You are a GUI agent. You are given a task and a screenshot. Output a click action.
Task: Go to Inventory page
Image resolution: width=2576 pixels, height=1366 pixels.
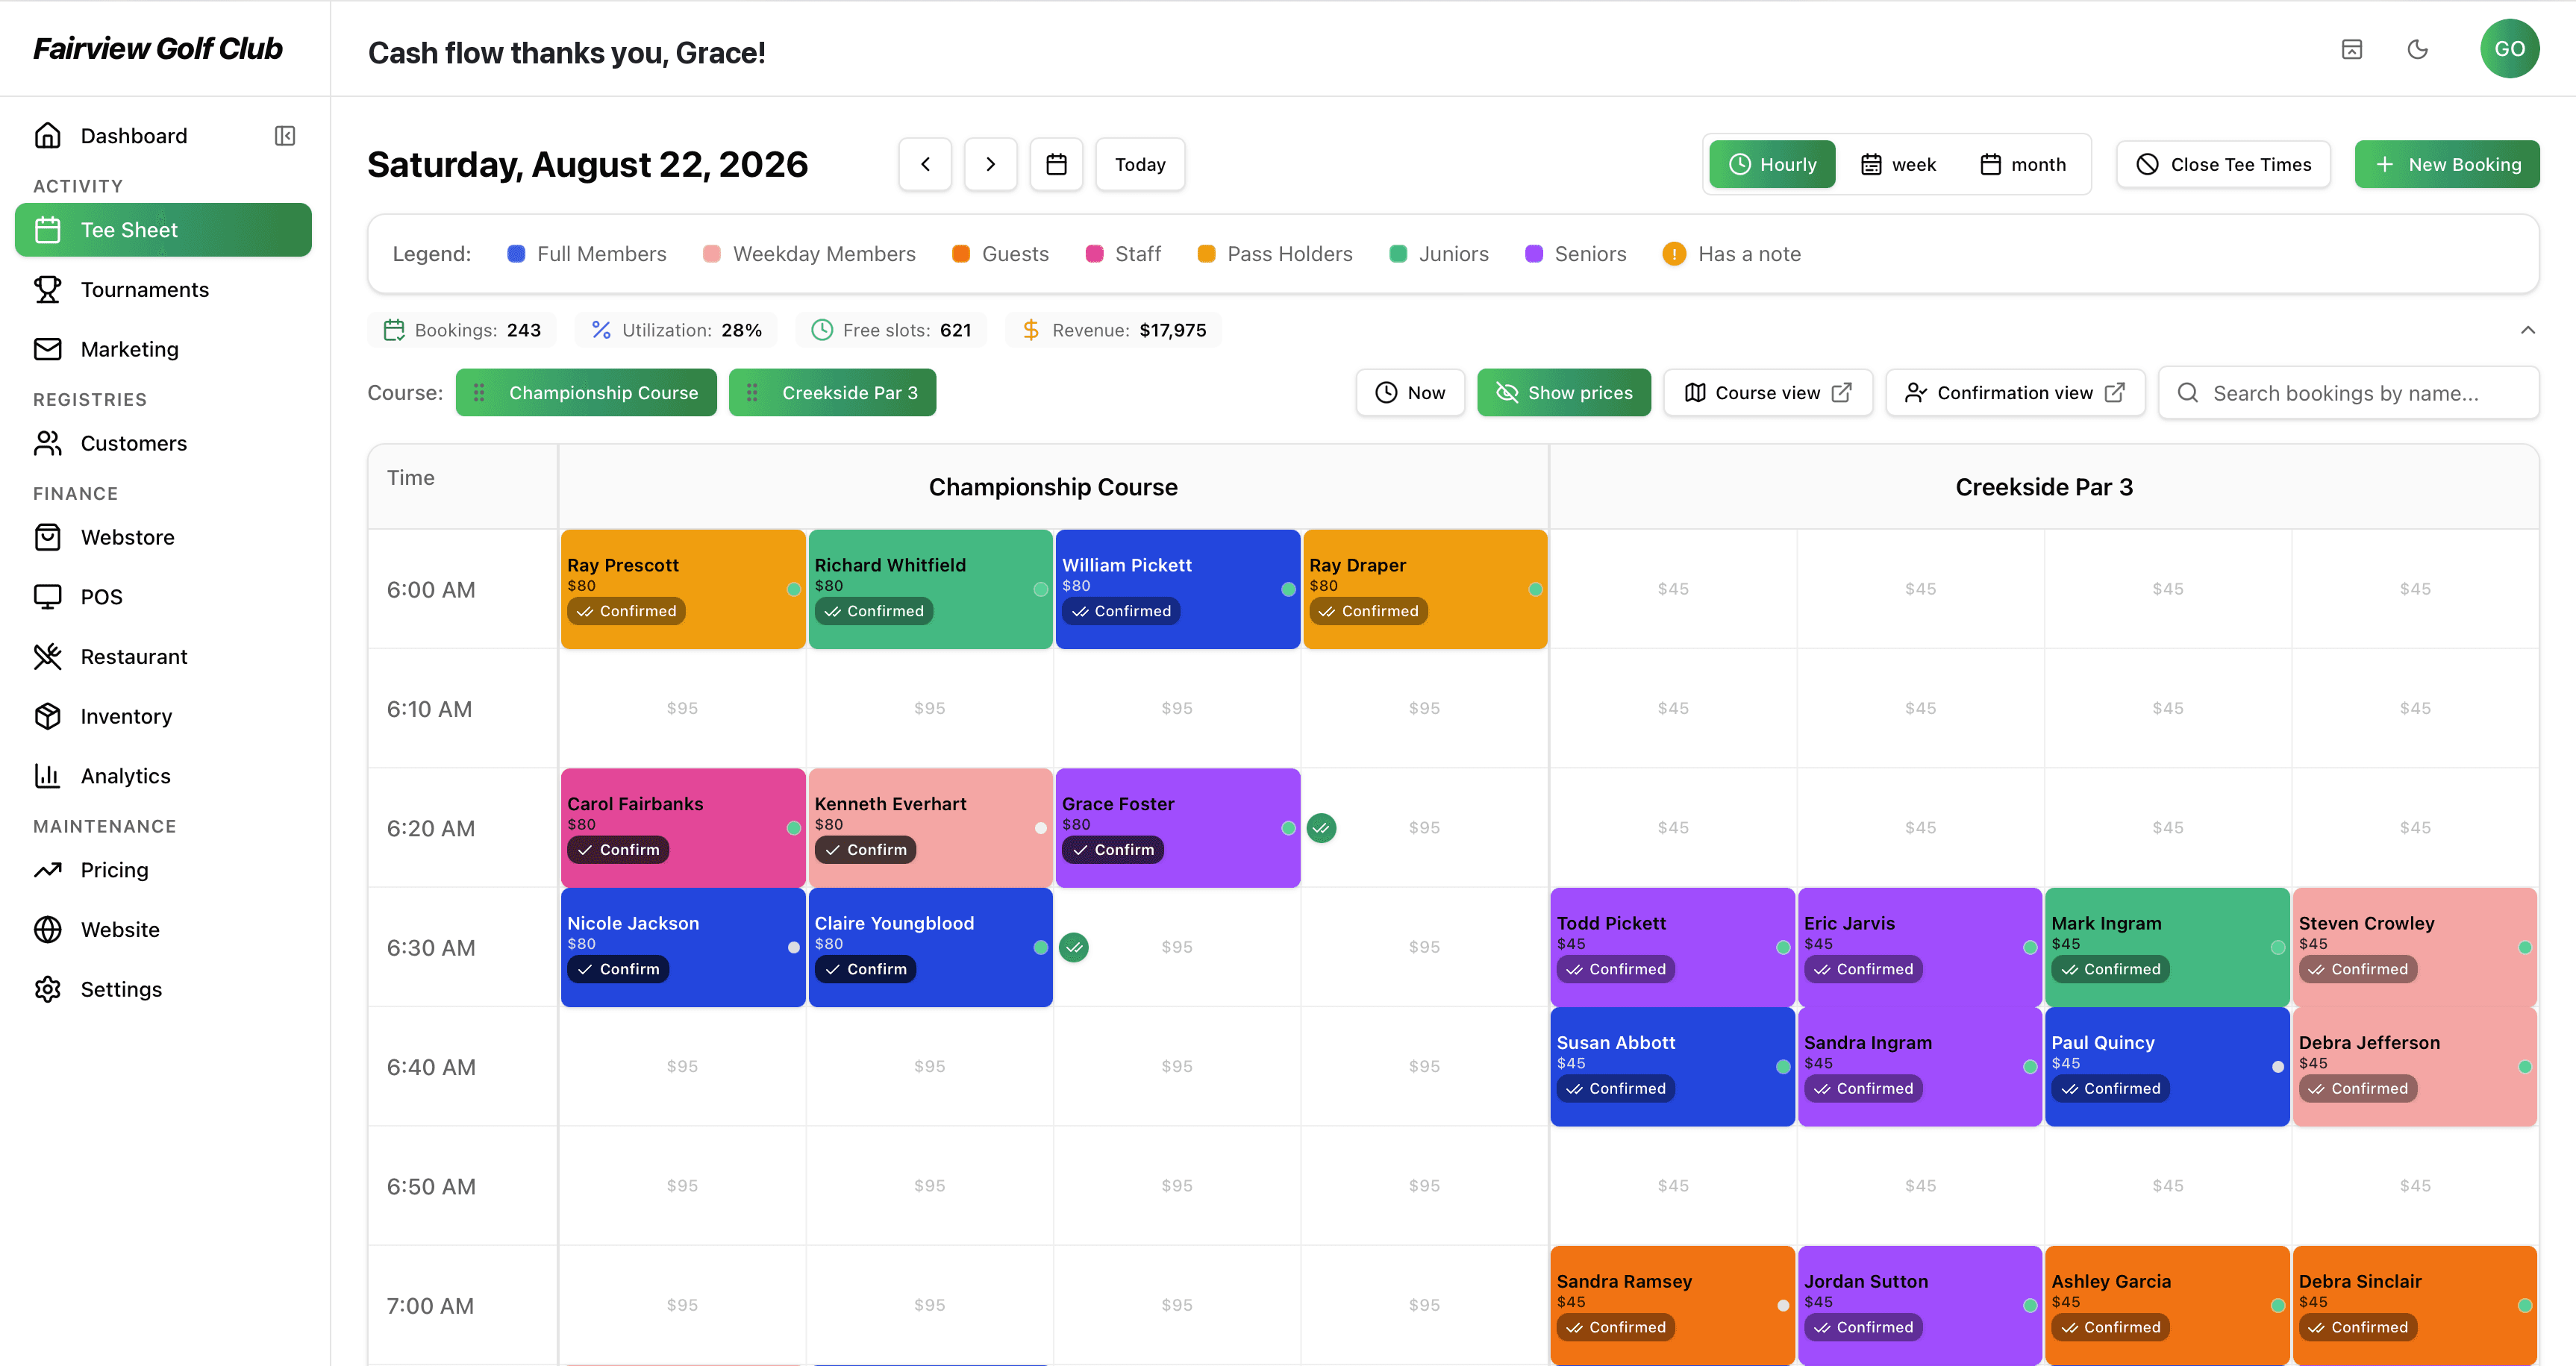pyautogui.click(x=163, y=716)
